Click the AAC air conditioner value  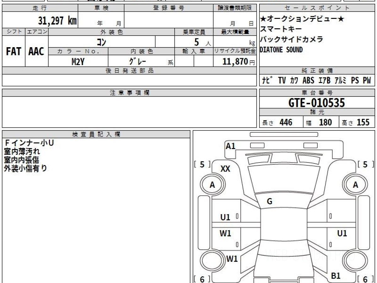point(36,52)
